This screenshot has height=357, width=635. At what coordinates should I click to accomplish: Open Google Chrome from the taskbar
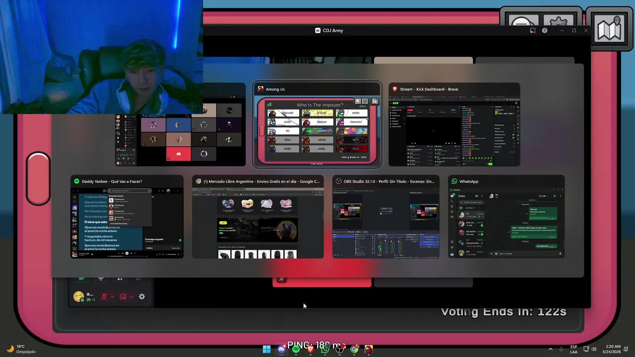354,349
